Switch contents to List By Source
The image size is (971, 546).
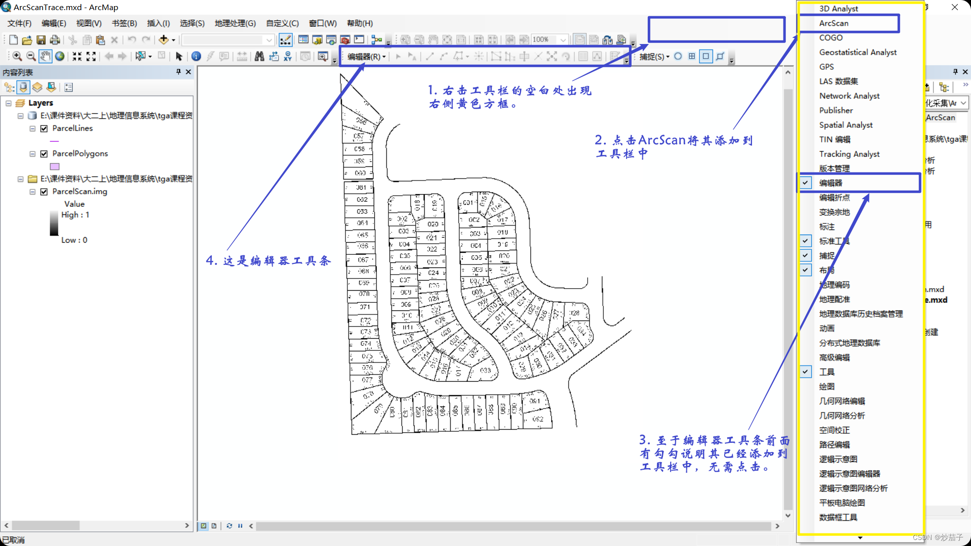(x=23, y=87)
